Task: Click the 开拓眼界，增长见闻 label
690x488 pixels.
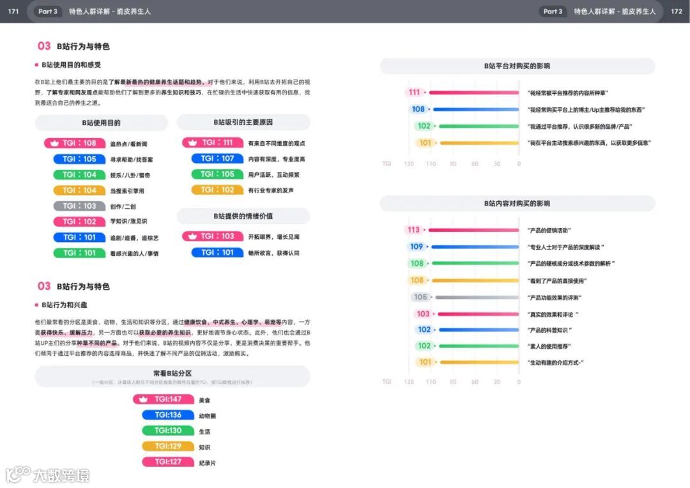Action: 273,237
